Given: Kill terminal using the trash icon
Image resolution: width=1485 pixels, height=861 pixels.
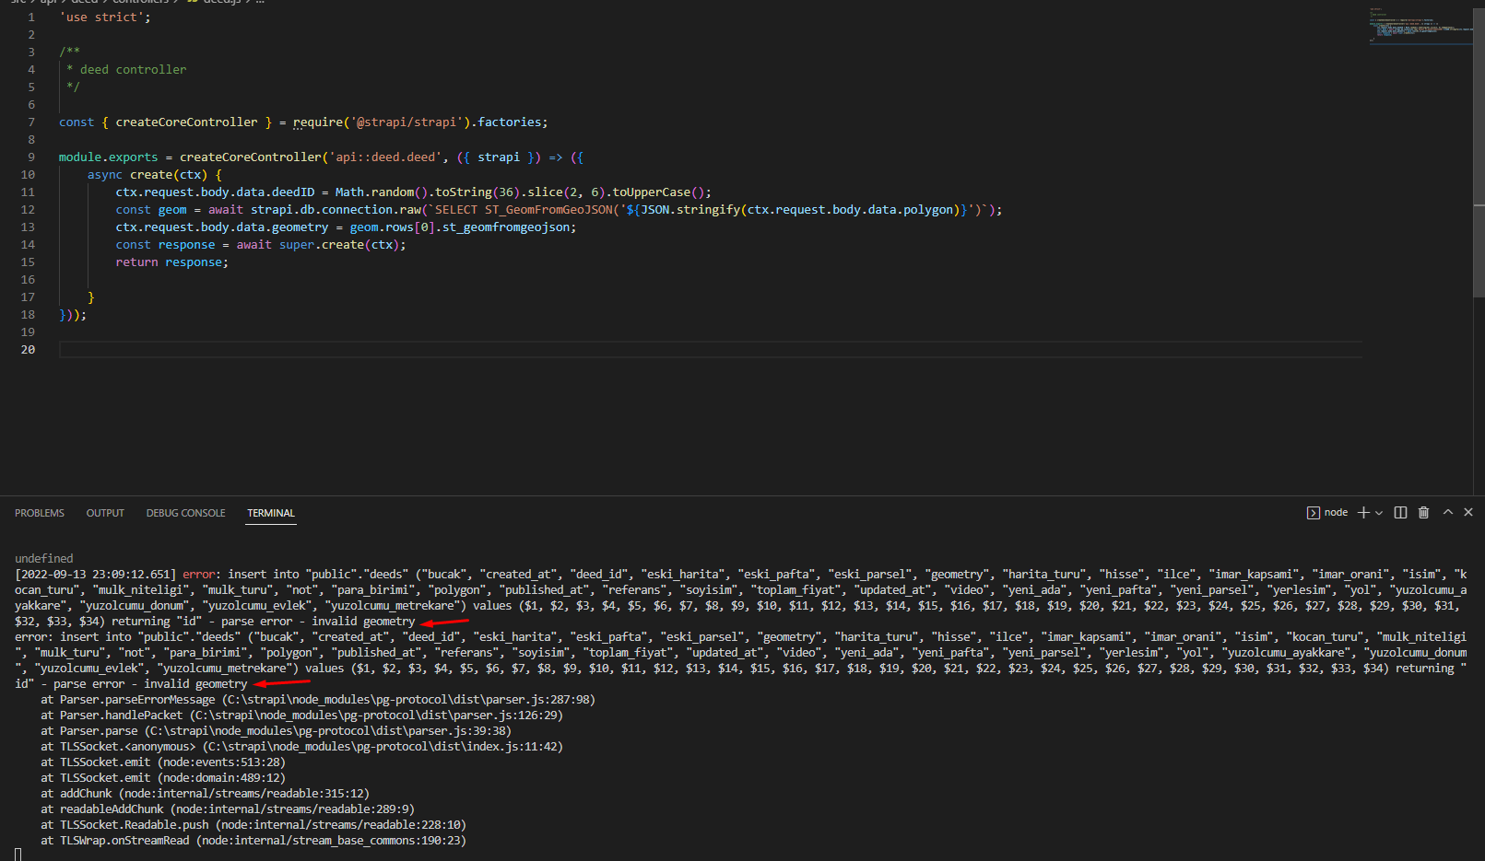Looking at the screenshot, I should (x=1423, y=513).
